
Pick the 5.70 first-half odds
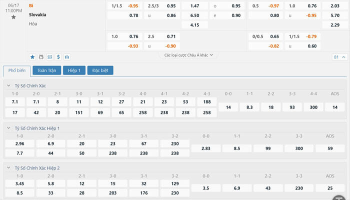335,15
